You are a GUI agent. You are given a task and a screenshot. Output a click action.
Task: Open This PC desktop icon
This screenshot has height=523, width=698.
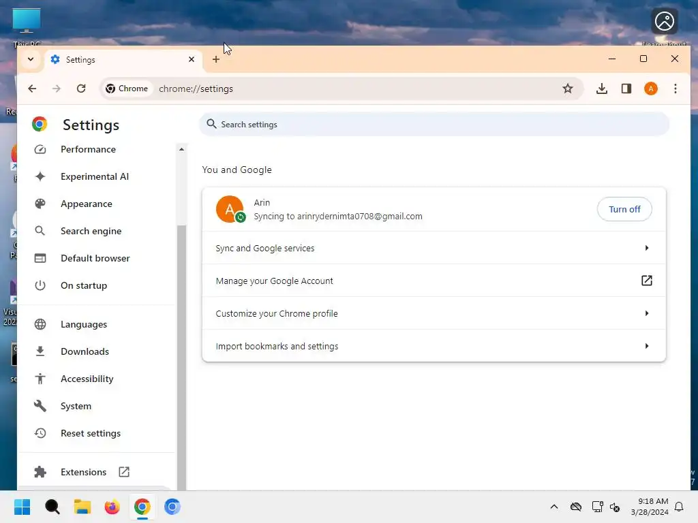pos(27,27)
